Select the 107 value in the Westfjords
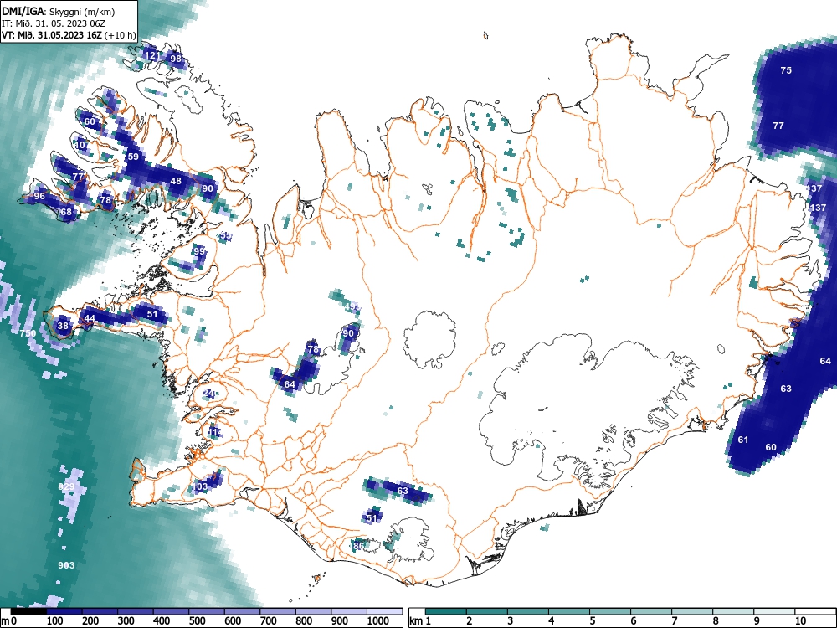This screenshot has width=837, height=628. pyautogui.click(x=82, y=145)
